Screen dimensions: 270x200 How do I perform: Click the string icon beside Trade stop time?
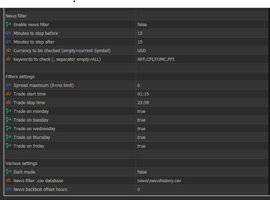coord(8,102)
